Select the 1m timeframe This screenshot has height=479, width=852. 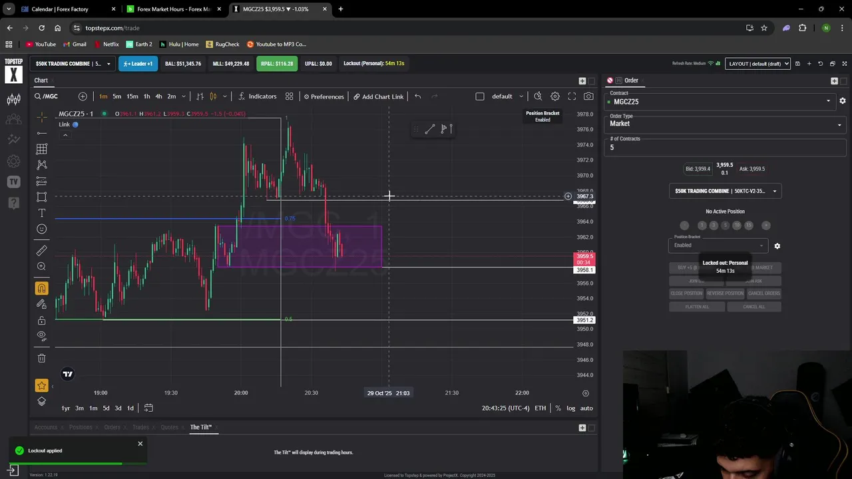(103, 96)
